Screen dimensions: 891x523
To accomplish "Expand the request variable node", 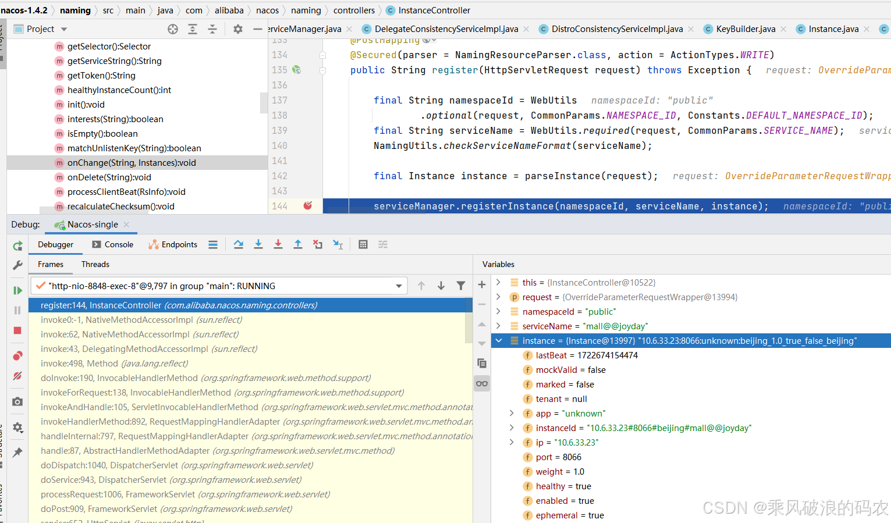I will click(499, 297).
